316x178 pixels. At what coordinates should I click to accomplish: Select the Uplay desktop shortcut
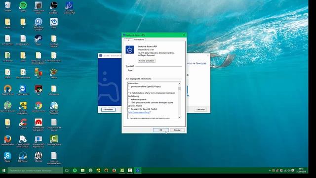point(54,23)
